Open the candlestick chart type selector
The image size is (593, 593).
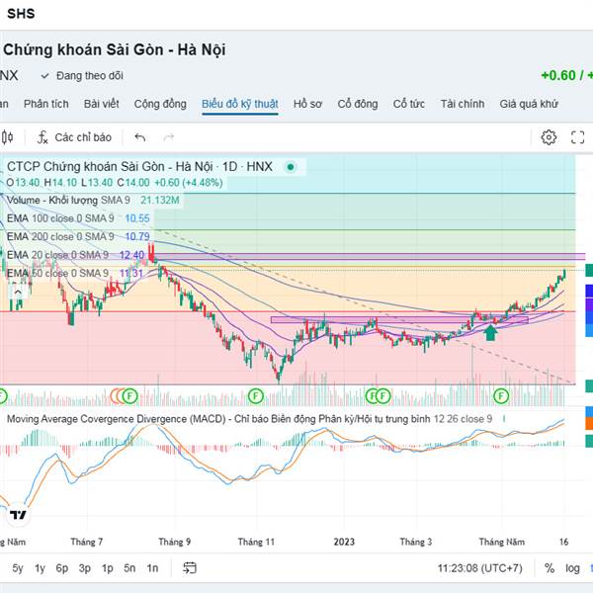pyautogui.click(x=8, y=137)
